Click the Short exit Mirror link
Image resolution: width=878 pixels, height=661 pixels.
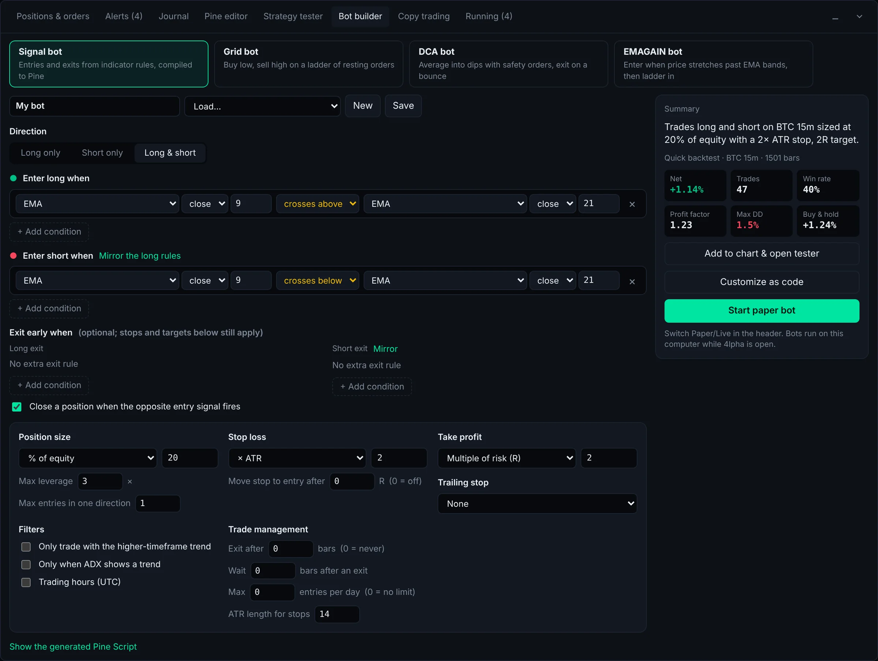pyautogui.click(x=385, y=349)
